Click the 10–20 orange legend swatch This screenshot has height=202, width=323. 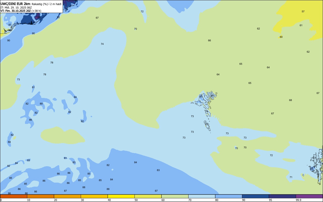[x=40, y=196]
